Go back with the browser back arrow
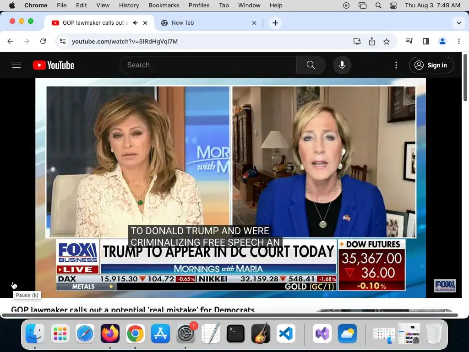 point(10,41)
